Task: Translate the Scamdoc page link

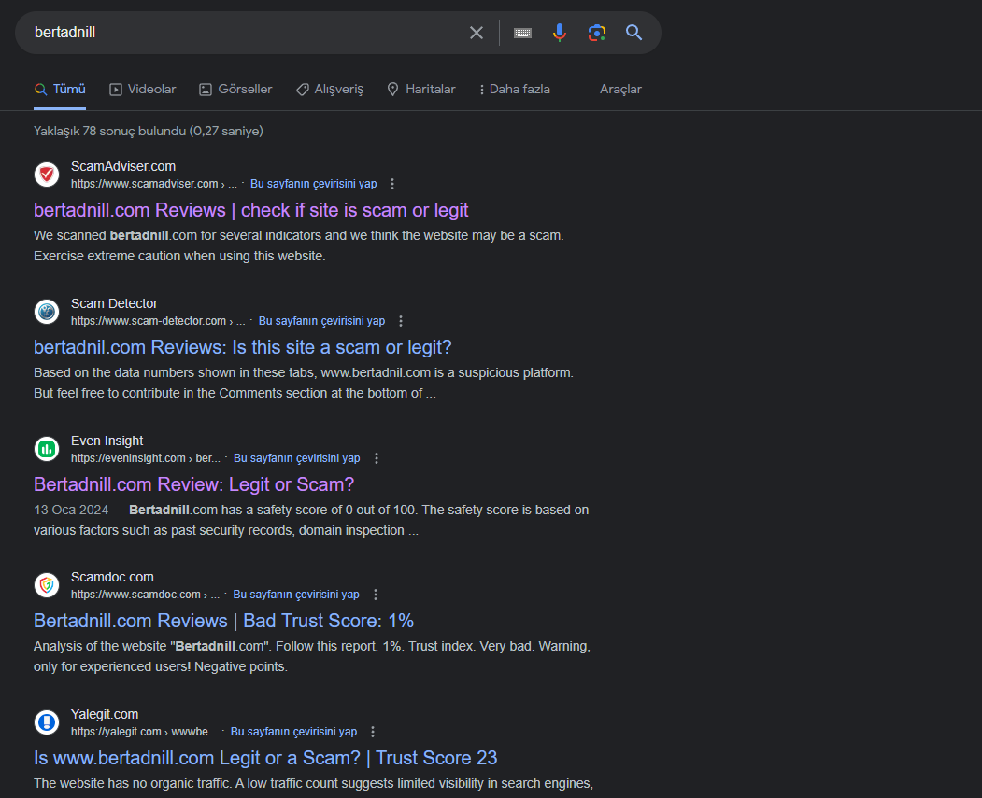Action: (x=296, y=595)
